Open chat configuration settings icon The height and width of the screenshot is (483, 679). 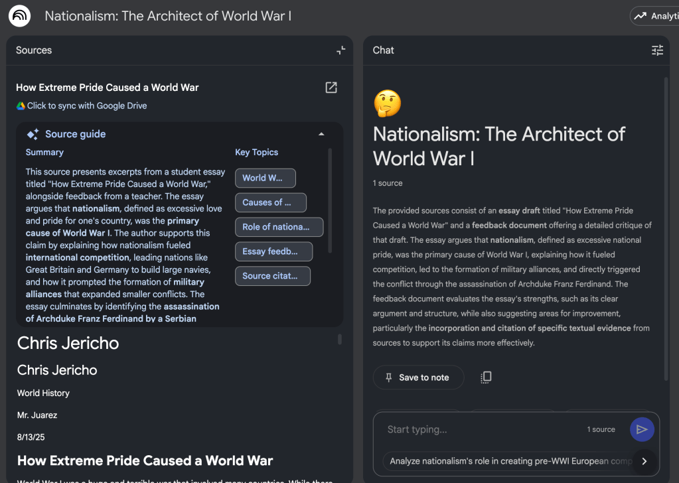click(657, 50)
